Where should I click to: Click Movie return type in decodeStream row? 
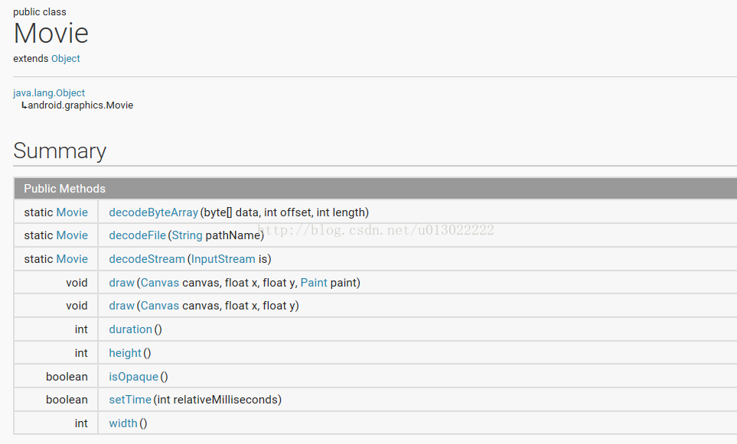pos(72,259)
